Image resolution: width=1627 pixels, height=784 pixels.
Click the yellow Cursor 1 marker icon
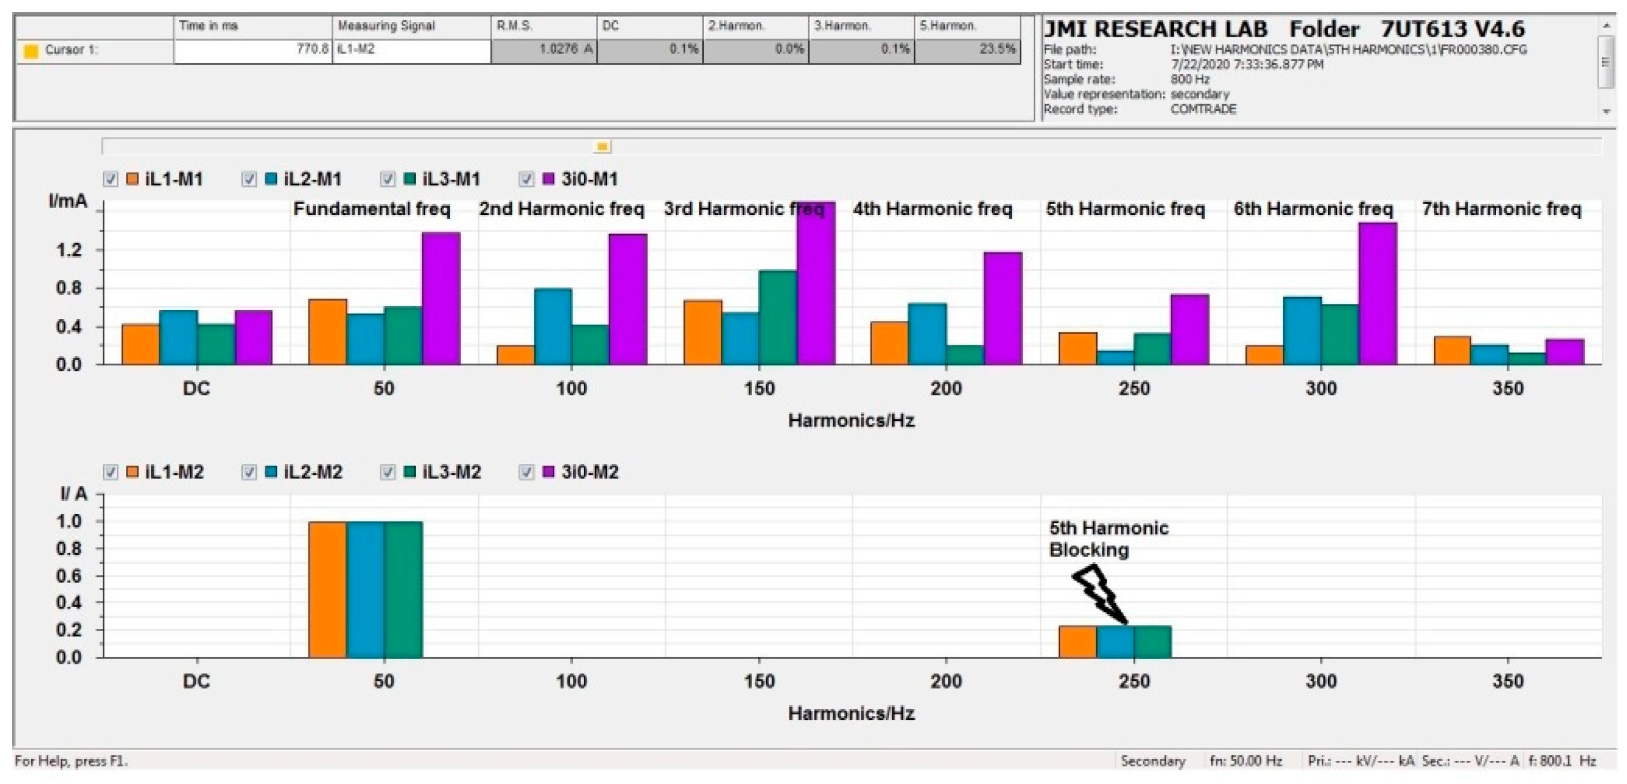[x=31, y=51]
